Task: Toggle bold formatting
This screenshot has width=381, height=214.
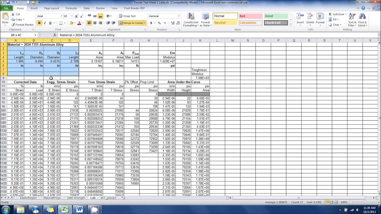Action: pyautogui.click(x=39, y=23)
